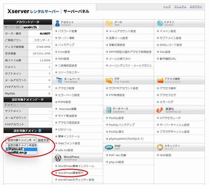Image resolution: width=209 pixels, height=185 pixels.
Task: Open パスワード変更
Action: [x=67, y=31]
